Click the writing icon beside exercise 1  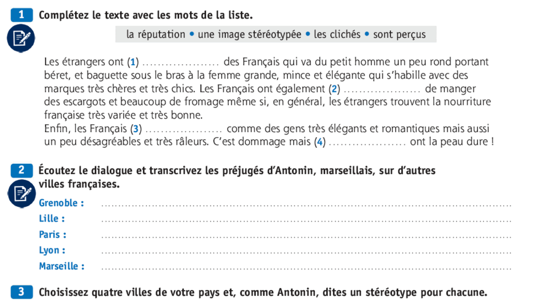coord(21,38)
